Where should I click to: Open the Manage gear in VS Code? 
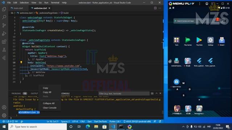(x=4, y=115)
